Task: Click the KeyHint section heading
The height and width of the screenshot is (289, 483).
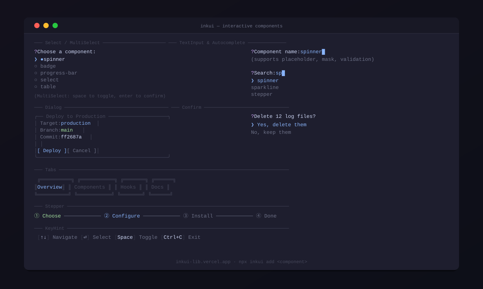Action: click(55, 229)
